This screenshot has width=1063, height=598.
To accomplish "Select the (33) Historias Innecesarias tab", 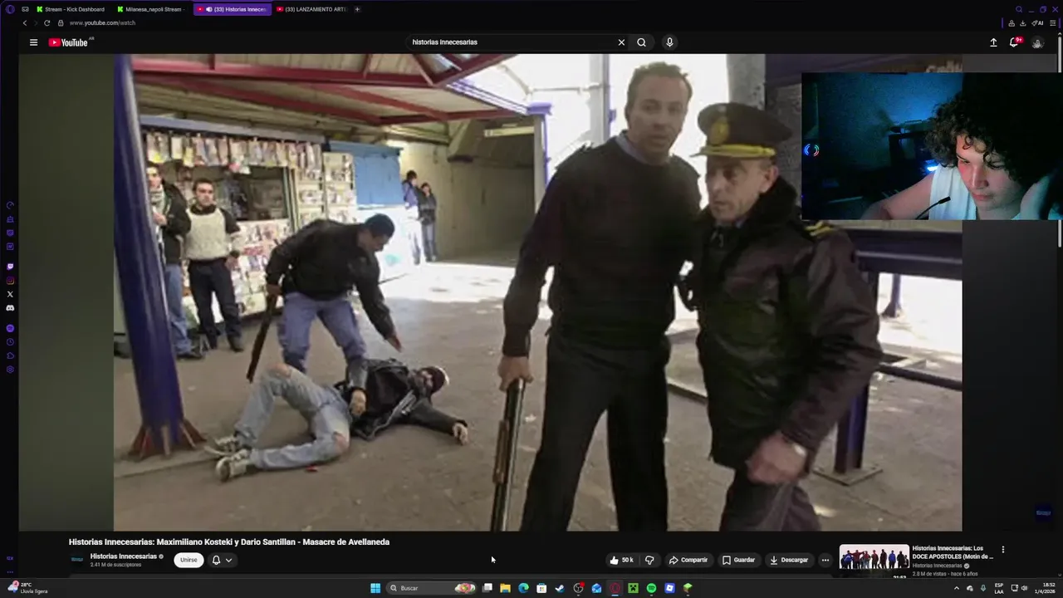I will tap(233, 9).
